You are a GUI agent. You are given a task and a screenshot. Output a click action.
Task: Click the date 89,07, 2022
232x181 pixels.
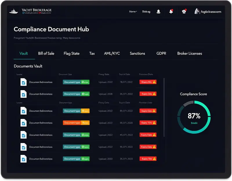[x=126, y=111]
